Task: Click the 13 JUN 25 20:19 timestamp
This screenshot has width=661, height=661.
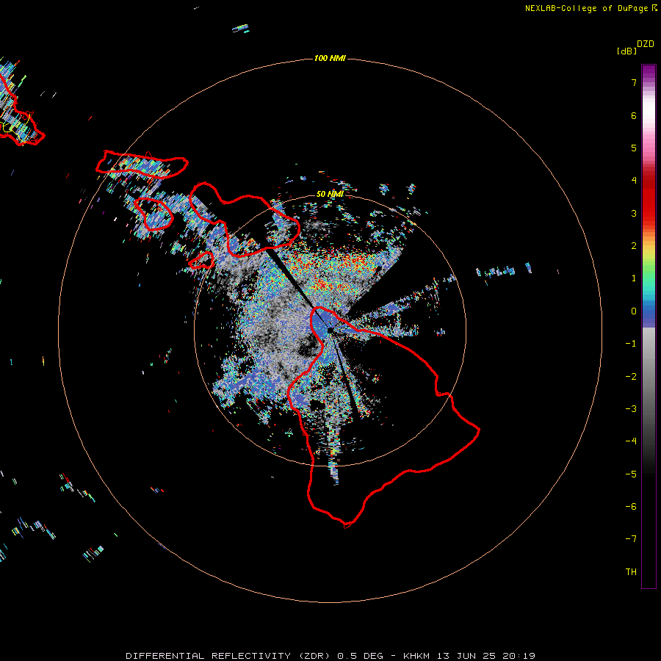Action: tap(485, 656)
